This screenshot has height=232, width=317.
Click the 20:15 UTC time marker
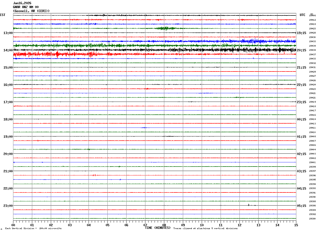pos(302,50)
